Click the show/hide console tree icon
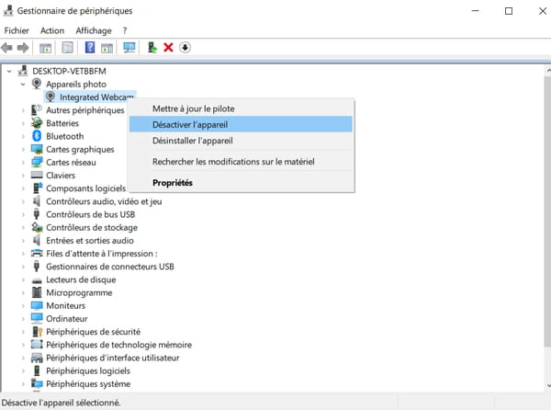The image size is (551, 410). 45,48
